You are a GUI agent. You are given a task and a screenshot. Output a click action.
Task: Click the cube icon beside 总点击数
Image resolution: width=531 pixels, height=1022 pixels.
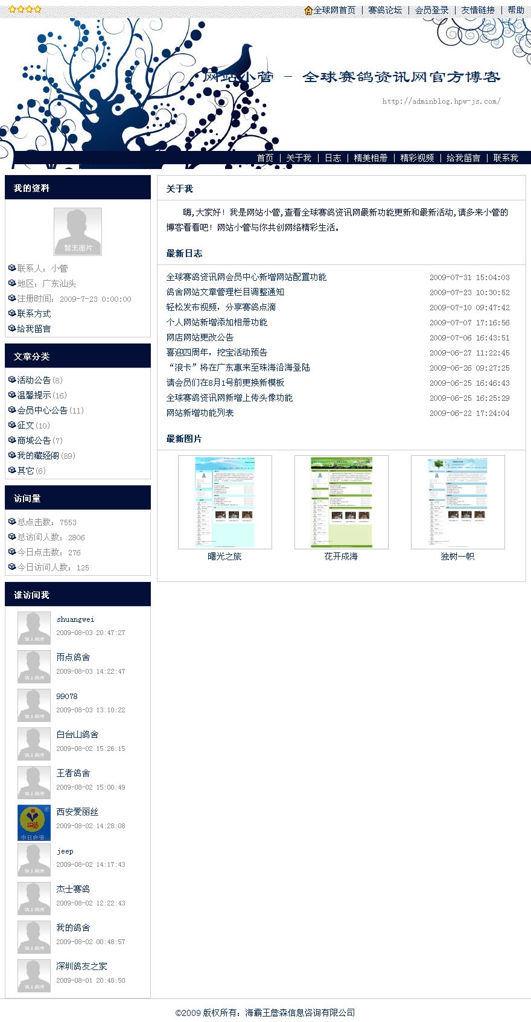tap(12, 522)
